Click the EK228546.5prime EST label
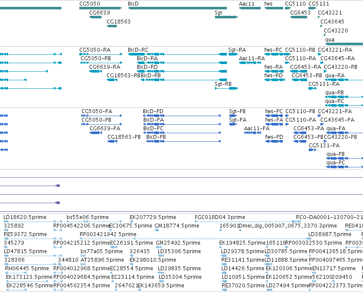Viewport: 363px width, 292px height. pos(29,286)
